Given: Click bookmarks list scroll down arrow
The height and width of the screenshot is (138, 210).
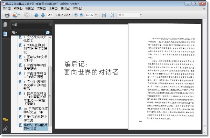Looking at the screenshot, I should 50,131.
